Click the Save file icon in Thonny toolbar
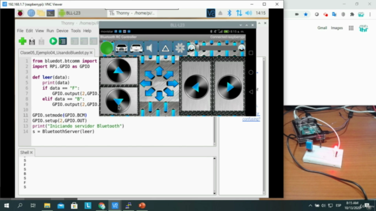 click(42, 41)
